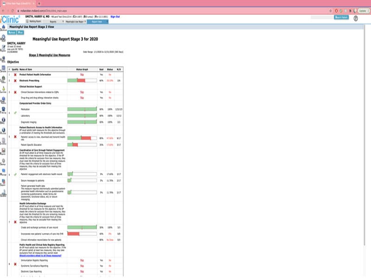371x278 pixels.
Task: Open the Lab Order flask icon in sidebar
Action: coord(3,89)
